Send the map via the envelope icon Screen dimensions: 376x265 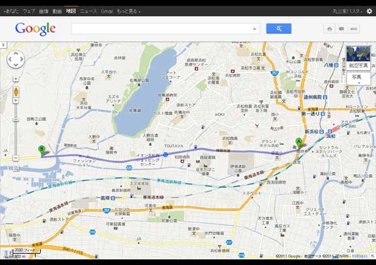click(342, 29)
